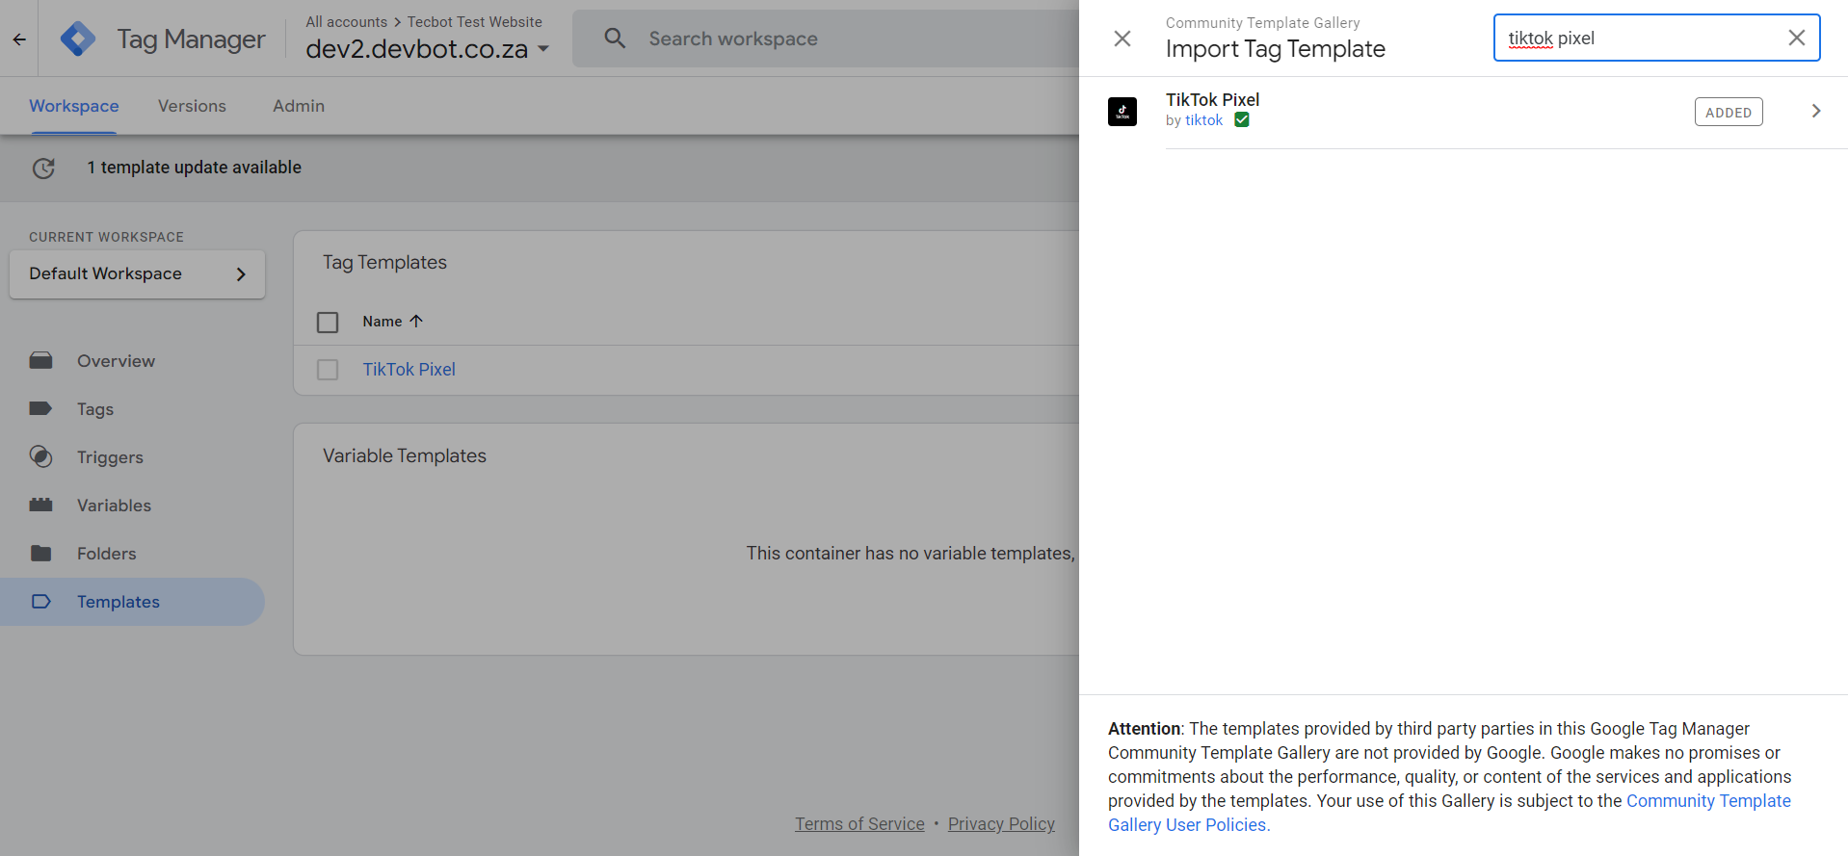The height and width of the screenshot is (856, 1848).
Task: Switch to the Admin tab
Action: click(x=299, y=106)
